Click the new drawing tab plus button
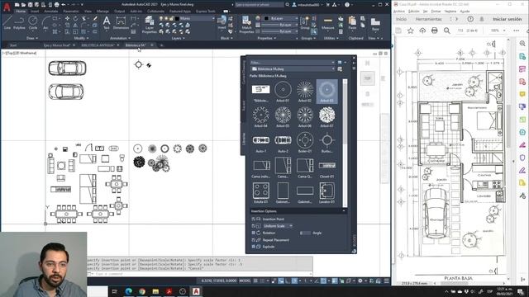529x297 pixels. tap(162, 45)
